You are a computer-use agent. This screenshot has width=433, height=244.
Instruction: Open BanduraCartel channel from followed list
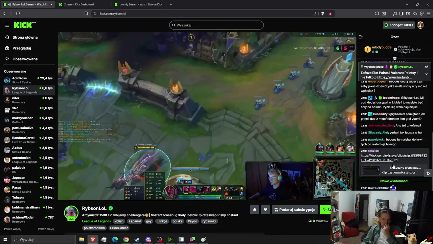[28, 140]
